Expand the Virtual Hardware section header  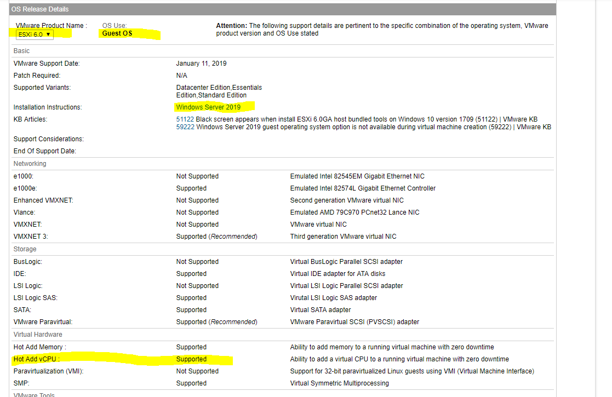click(38, 334)
